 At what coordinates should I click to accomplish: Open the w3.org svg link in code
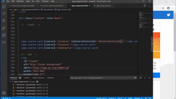click(x=51, y=68)
